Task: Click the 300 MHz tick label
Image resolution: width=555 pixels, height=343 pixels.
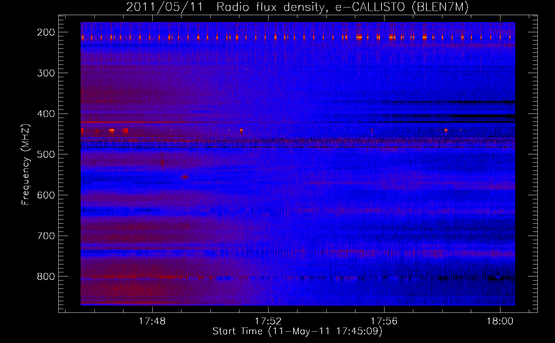Action: coord(46,73)
